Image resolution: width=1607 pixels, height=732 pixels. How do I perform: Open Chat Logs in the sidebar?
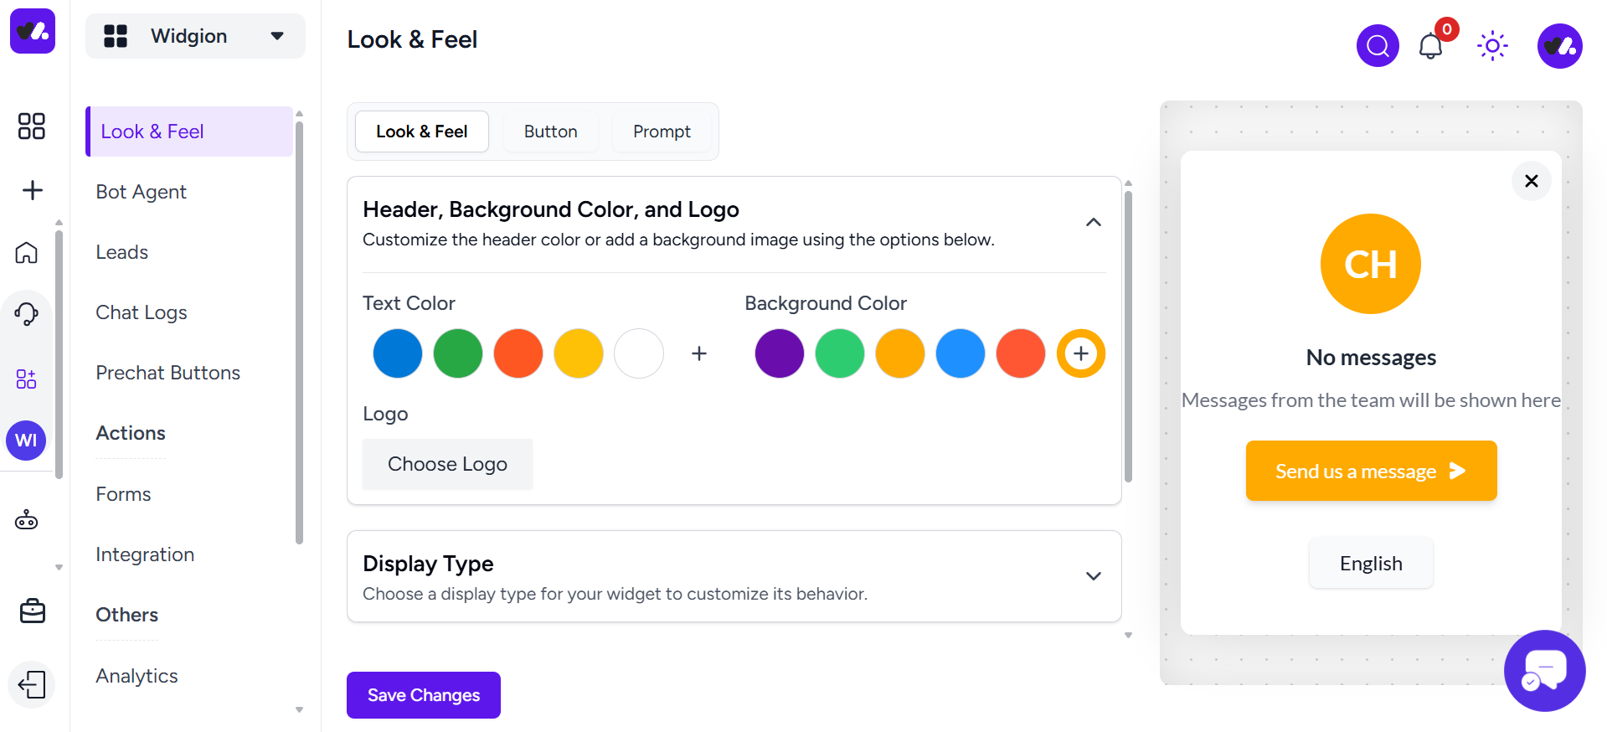(142, 312)
